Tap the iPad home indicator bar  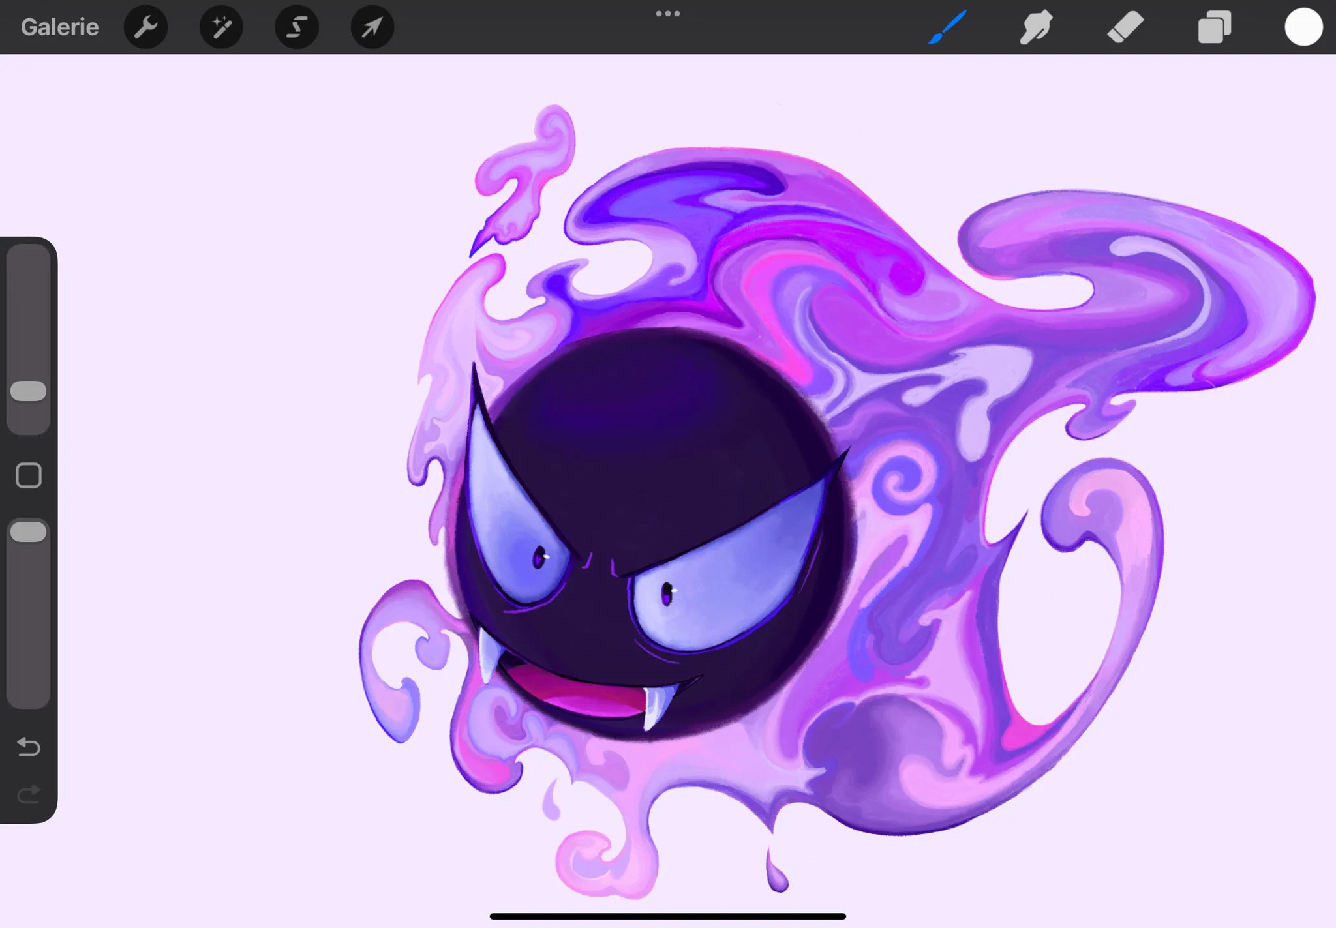(668, 916)
